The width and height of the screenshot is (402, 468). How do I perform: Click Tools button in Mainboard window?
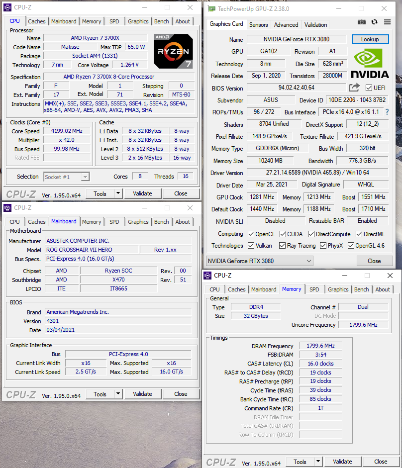coord(100,394)
